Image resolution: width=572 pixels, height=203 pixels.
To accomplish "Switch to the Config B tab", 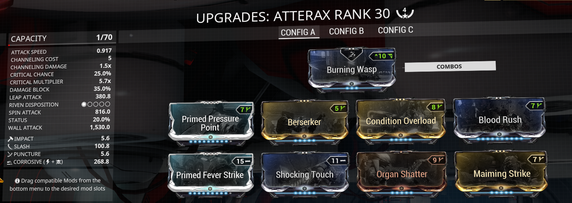I will (347, 31).
